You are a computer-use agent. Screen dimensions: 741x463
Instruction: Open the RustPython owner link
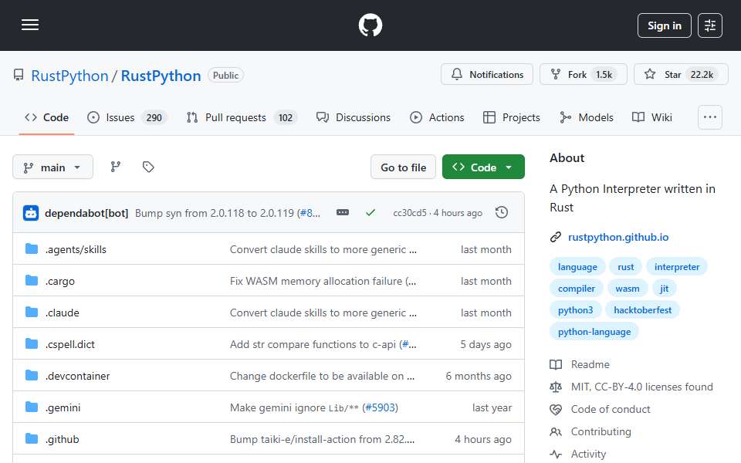[69, 76]
